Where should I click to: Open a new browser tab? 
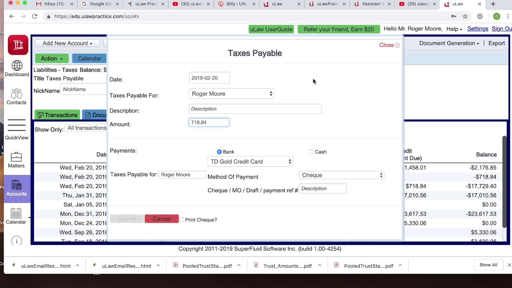click(x=493, y=4)
